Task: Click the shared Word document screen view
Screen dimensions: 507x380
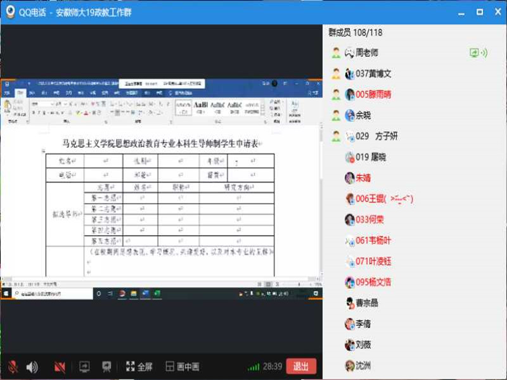Action: (x=161, y=190)
